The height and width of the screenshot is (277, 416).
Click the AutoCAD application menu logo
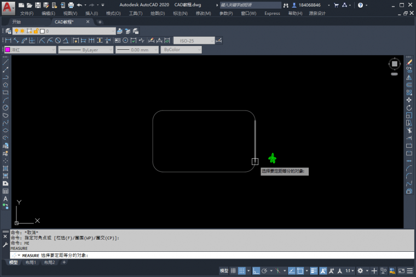click(x=7, y=7)
